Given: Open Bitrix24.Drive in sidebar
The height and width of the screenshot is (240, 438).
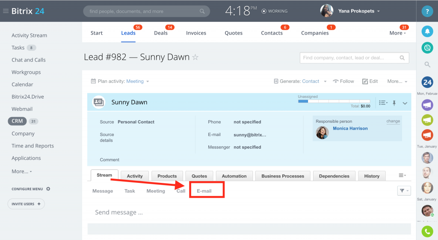Looking at the screenshot, I should coord(28,97).
